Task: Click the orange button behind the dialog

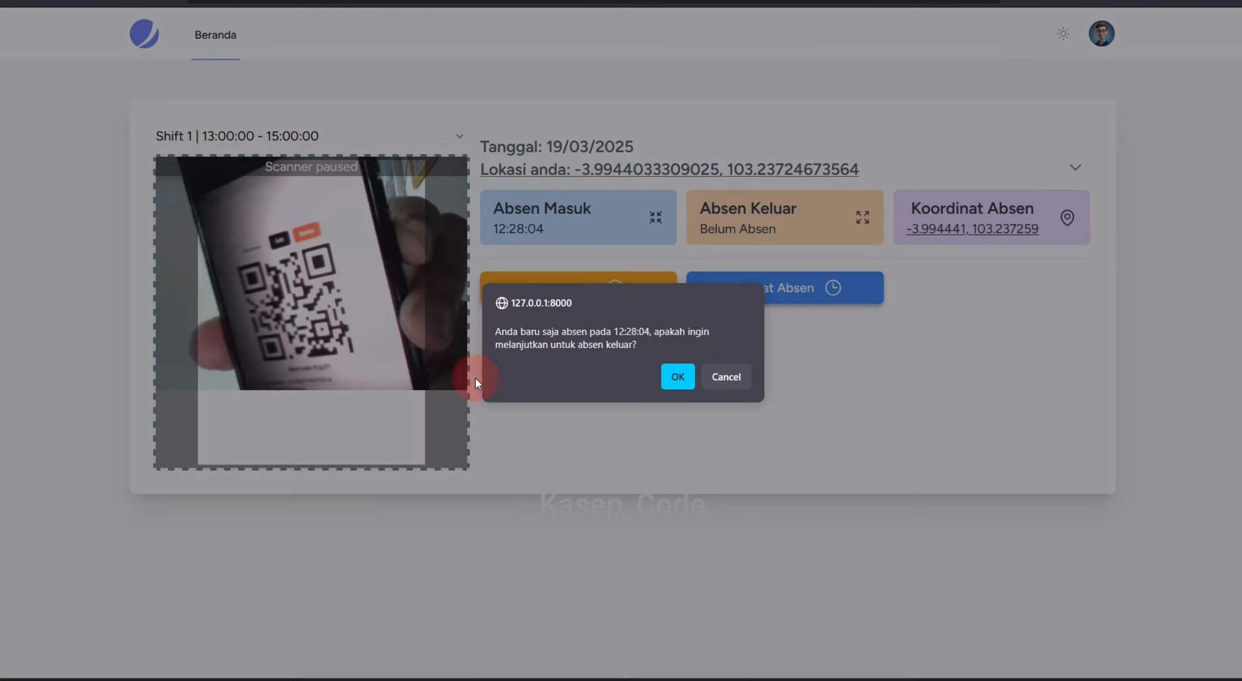Action: point(578,277)
